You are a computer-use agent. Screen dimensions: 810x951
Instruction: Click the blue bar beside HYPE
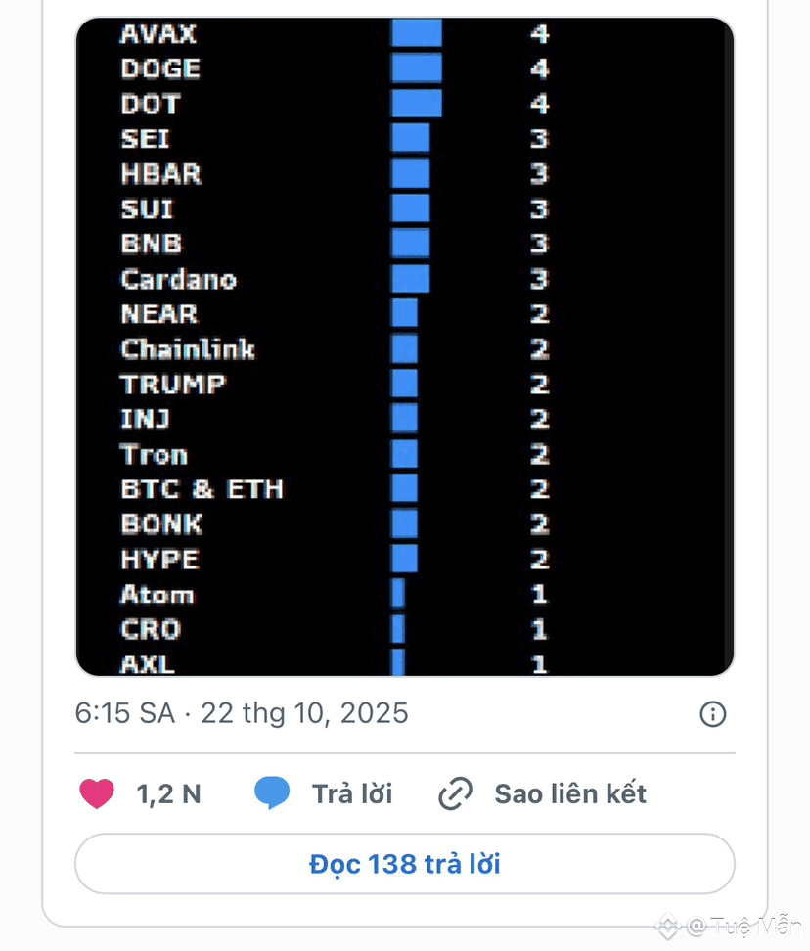[x=404, y=560]
